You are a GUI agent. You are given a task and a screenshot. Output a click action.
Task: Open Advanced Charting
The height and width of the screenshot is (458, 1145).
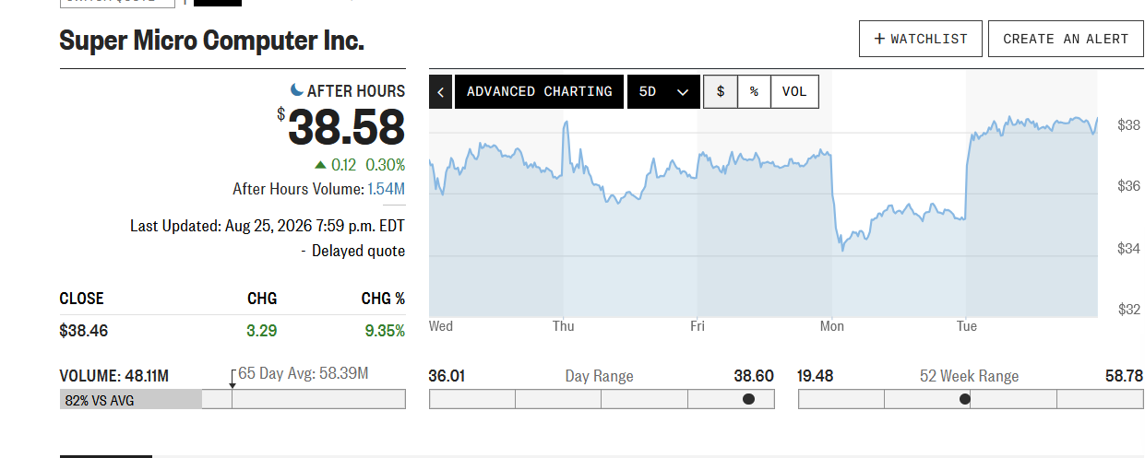[x=539, y=92]
